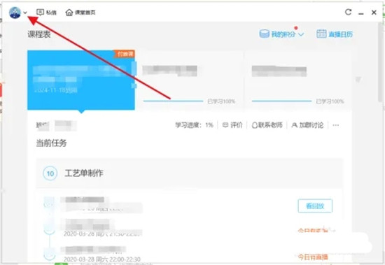Click the refresh icon in title bar
Image resolution: width=385 pixels, height=265 pixels.
(x=348, y=12)
